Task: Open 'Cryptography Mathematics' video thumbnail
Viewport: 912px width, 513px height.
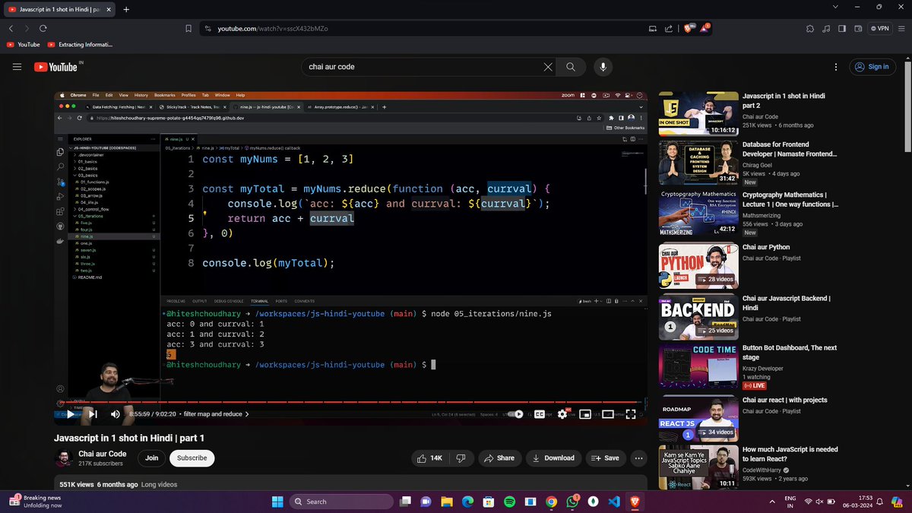Action: [698, 214]
